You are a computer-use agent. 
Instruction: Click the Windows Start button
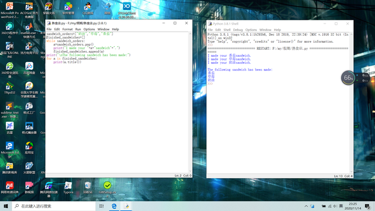coord(6,206)
